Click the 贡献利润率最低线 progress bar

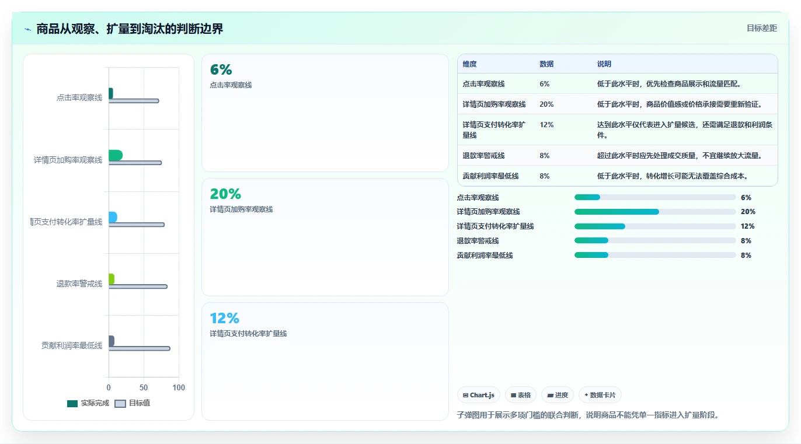pyautogui.click(x=655, y=255)
